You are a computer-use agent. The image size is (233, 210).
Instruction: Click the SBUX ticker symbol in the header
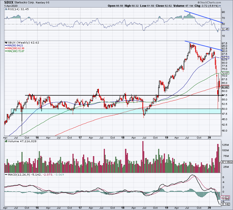click(x=9, y=2)
